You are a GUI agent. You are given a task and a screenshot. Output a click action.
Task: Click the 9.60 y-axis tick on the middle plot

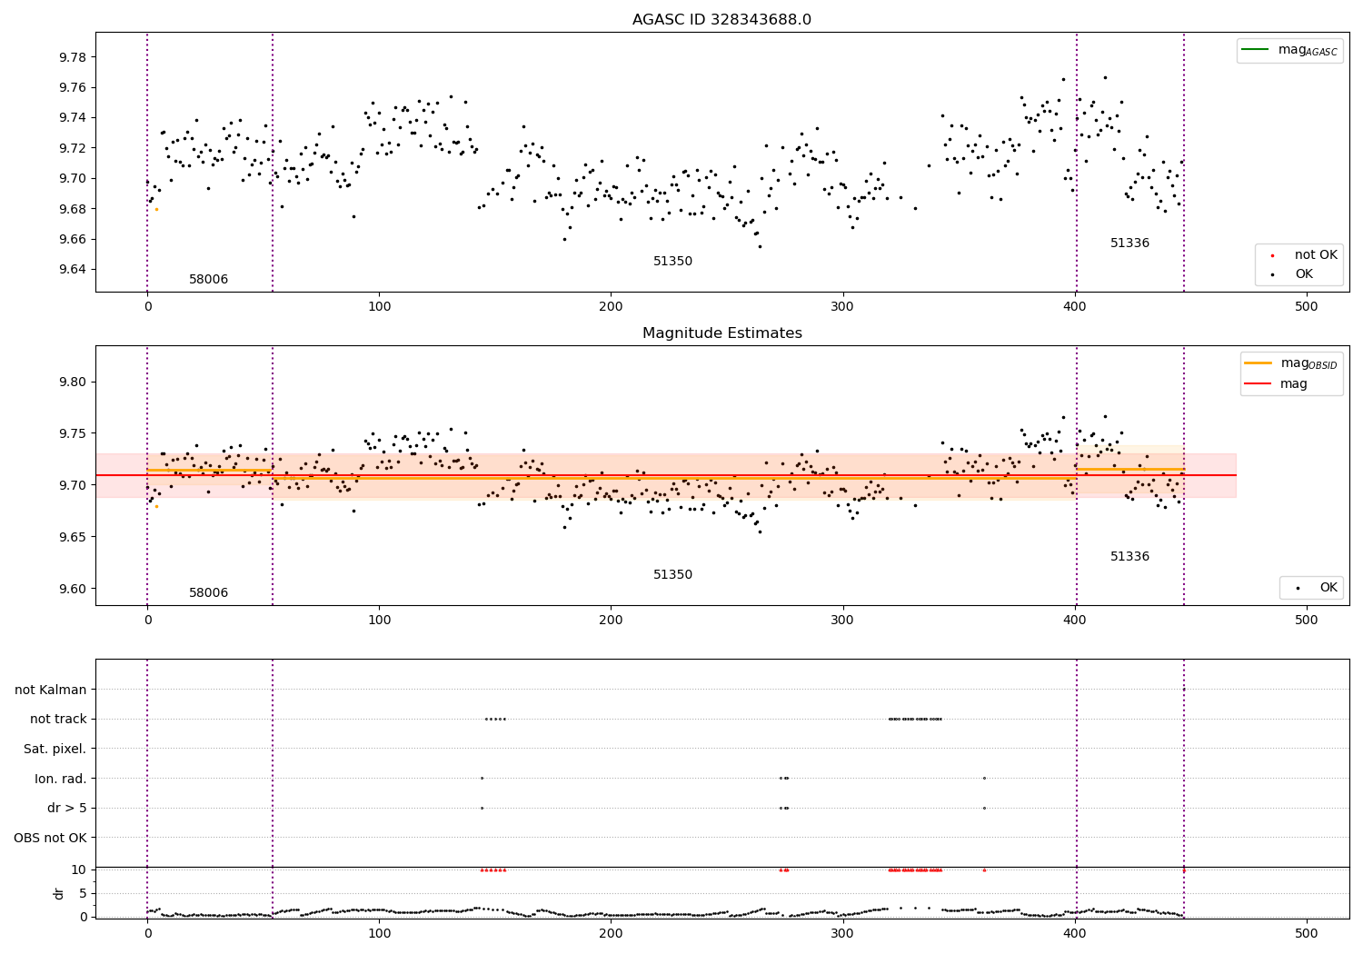(x=72, y=590)
